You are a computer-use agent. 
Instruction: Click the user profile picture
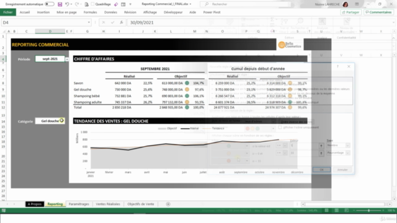pyautogui.click(x=345, y=4)
